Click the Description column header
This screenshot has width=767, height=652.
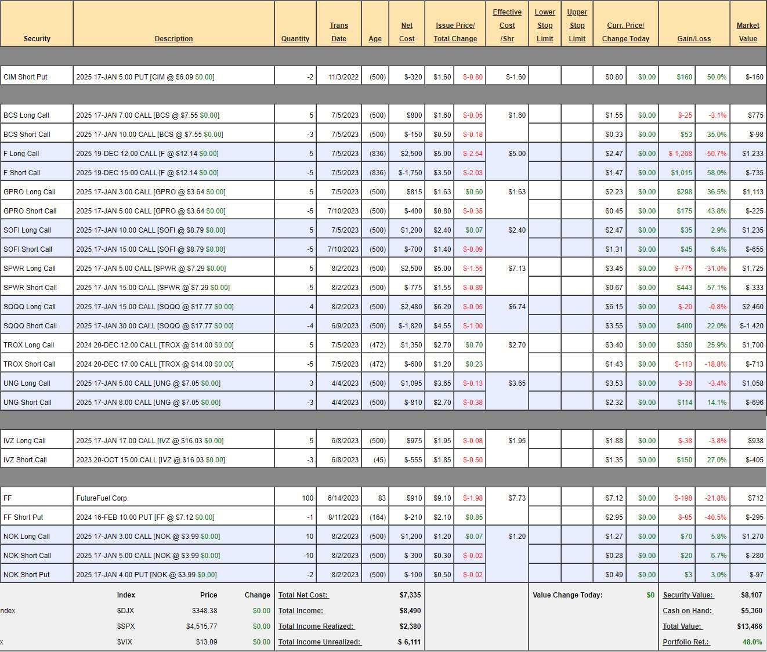coord(173,39)
